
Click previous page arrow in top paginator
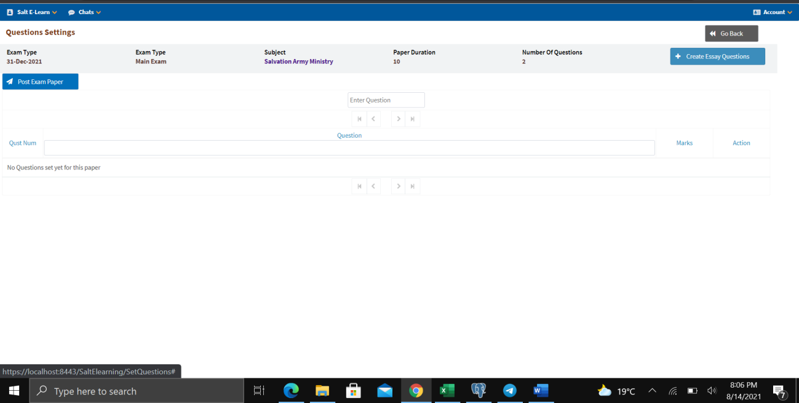click(373, 119)
